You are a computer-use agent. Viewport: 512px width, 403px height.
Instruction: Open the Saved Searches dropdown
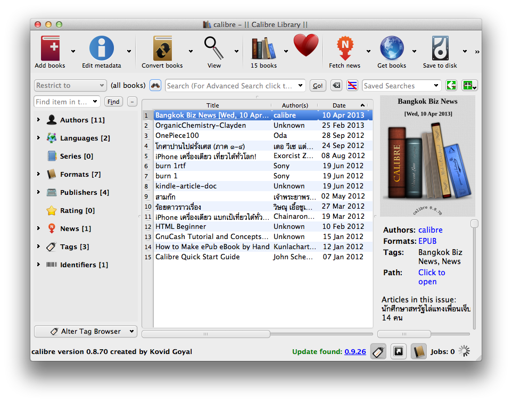point(401,86)
